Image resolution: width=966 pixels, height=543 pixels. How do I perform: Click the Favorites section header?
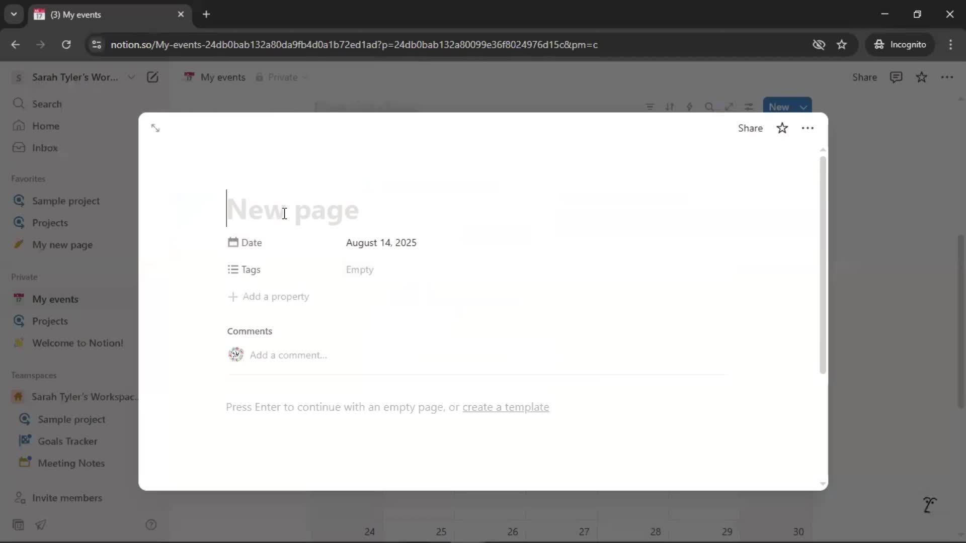coord(28,179)
